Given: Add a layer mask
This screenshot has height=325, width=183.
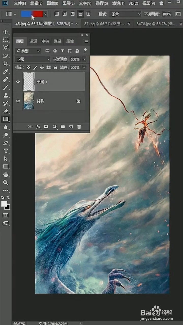Looking at the screenshot, I should 46,126.
